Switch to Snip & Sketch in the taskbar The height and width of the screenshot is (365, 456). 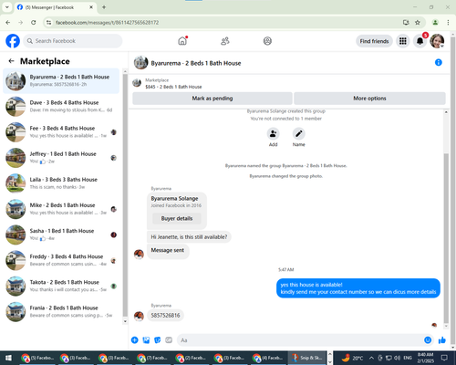click(307, 358)
